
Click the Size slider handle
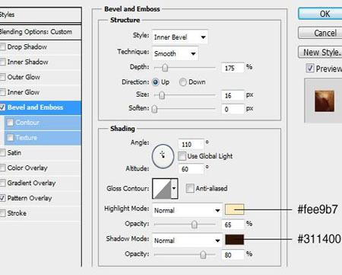[x=162, y=95]
